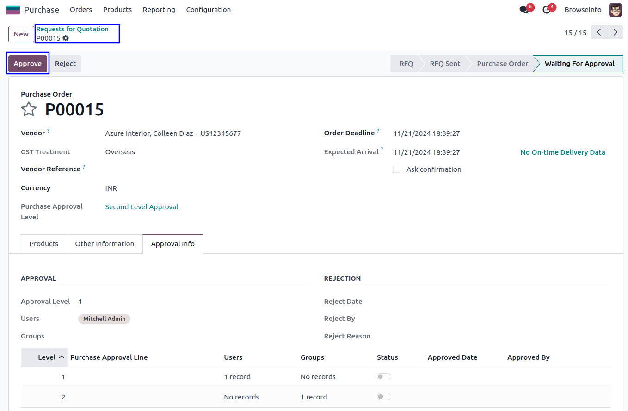
Task: Toggle status switch for level 2
Action: (x=384, y=397)
